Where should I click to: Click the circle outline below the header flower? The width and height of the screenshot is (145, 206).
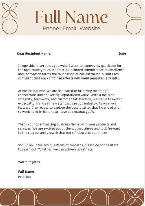tap(10, 26)
